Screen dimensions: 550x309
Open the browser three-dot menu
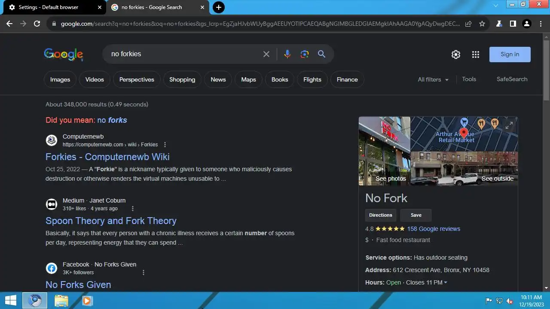(x=541, y=24)
